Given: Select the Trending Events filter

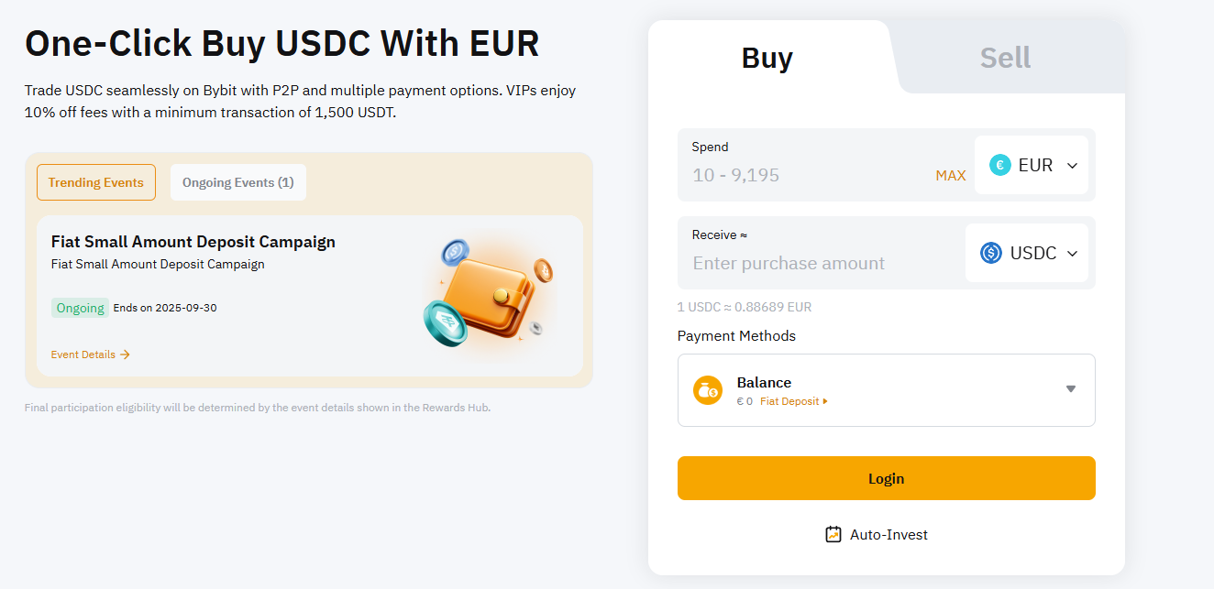Looking at the screenshot, I should 95,181.
